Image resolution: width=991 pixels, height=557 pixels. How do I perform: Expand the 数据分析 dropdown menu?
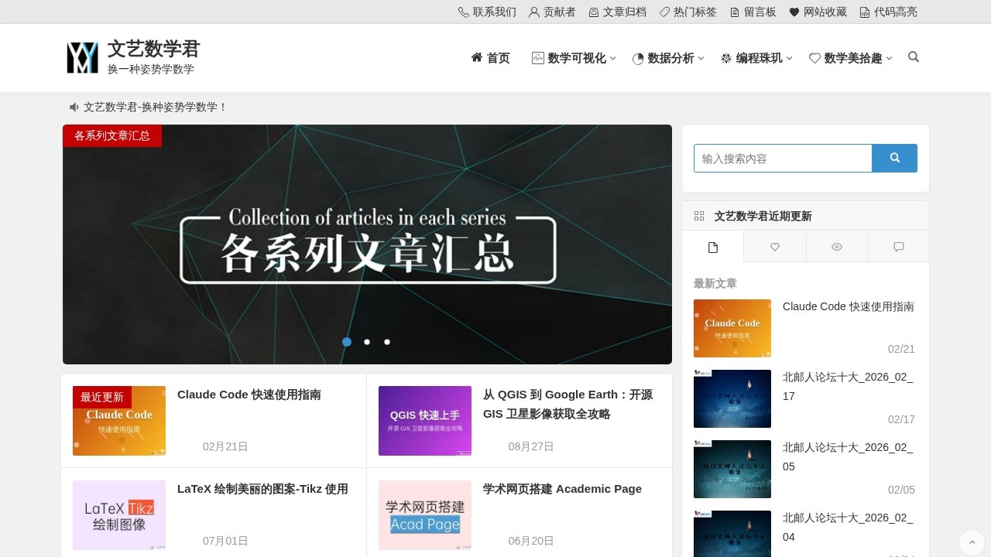[x=667, y=57]
